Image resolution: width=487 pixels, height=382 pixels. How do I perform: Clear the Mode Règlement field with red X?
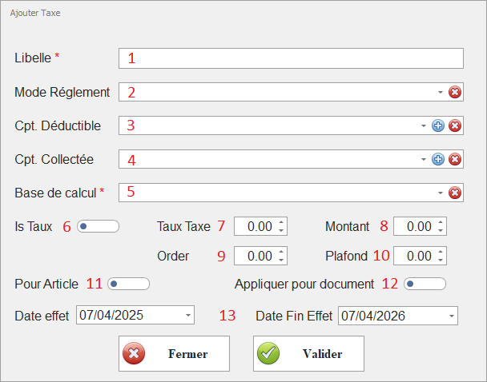pyautogui.click(x=455, y=92)
